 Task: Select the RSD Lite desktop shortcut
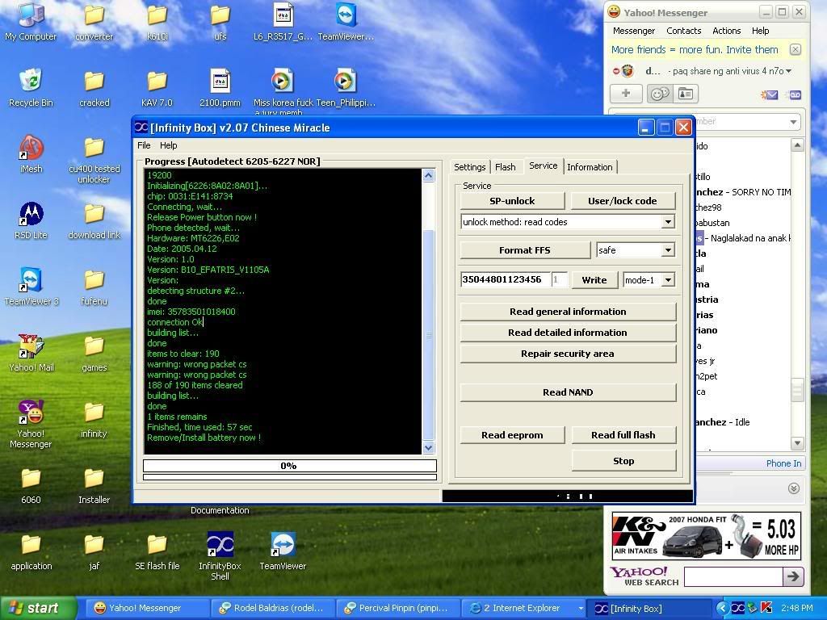pos(31,221)
